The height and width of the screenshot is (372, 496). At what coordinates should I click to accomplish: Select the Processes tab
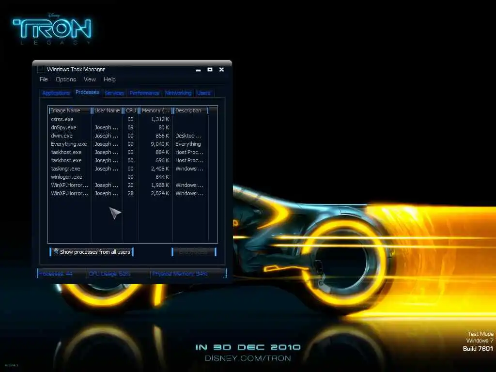[87, 92]
